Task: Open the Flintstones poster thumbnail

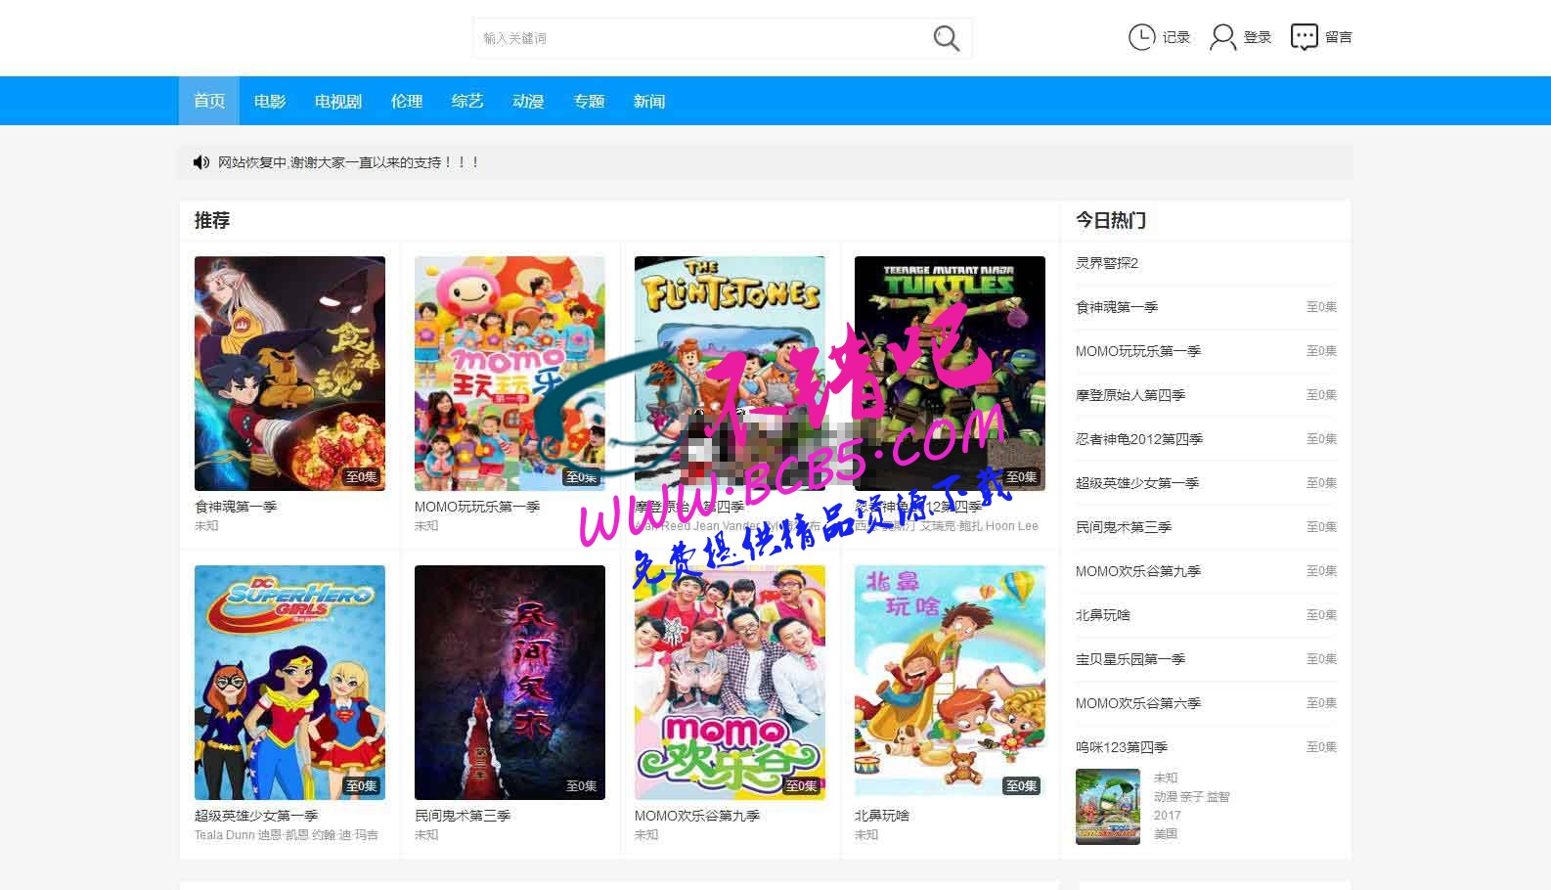Action: click(730, 374)
